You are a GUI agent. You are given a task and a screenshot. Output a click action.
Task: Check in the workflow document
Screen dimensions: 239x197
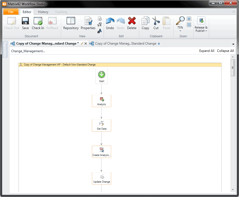[x=38, y=23]
